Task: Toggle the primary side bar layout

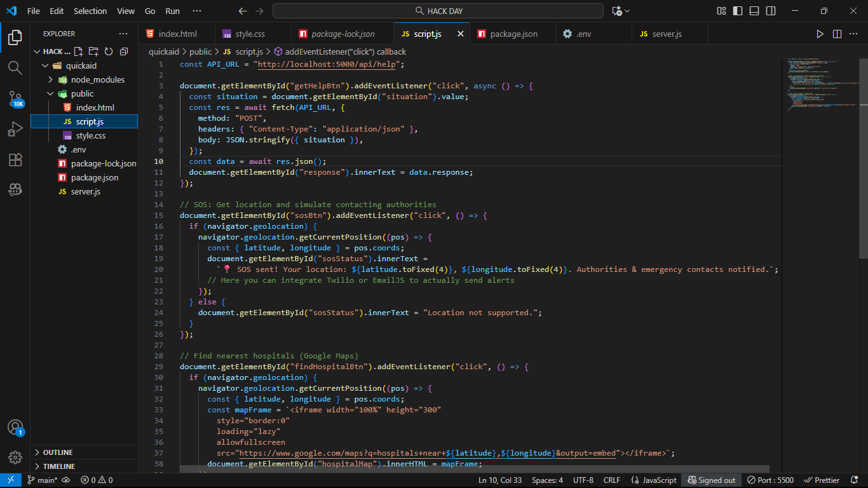Action: [737, 11]
